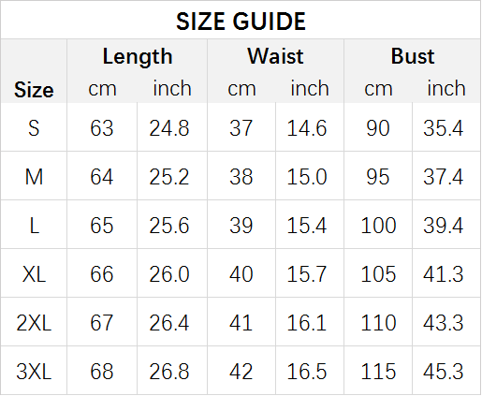Select the Waist column header
Screen dimensions: 482x396
click(x=275, y=56)
